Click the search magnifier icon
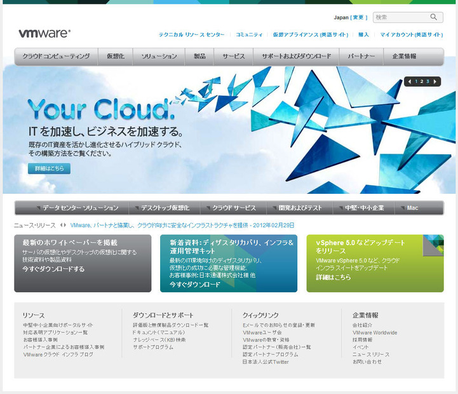The width and height of the screenshot is (458, 394). click(434, 17)
